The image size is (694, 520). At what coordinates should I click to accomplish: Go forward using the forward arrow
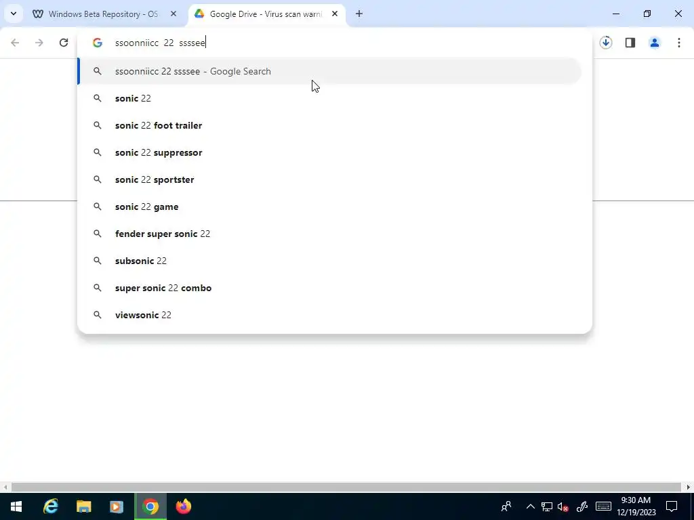(x=39, y=43)
